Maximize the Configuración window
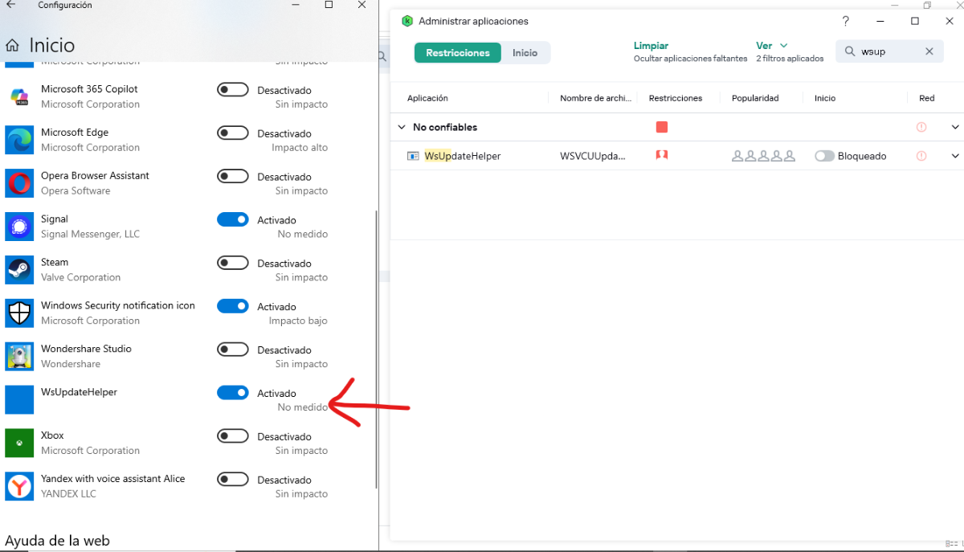The width and height of the screenshot is (964, 552). click(x=329, y=5)
